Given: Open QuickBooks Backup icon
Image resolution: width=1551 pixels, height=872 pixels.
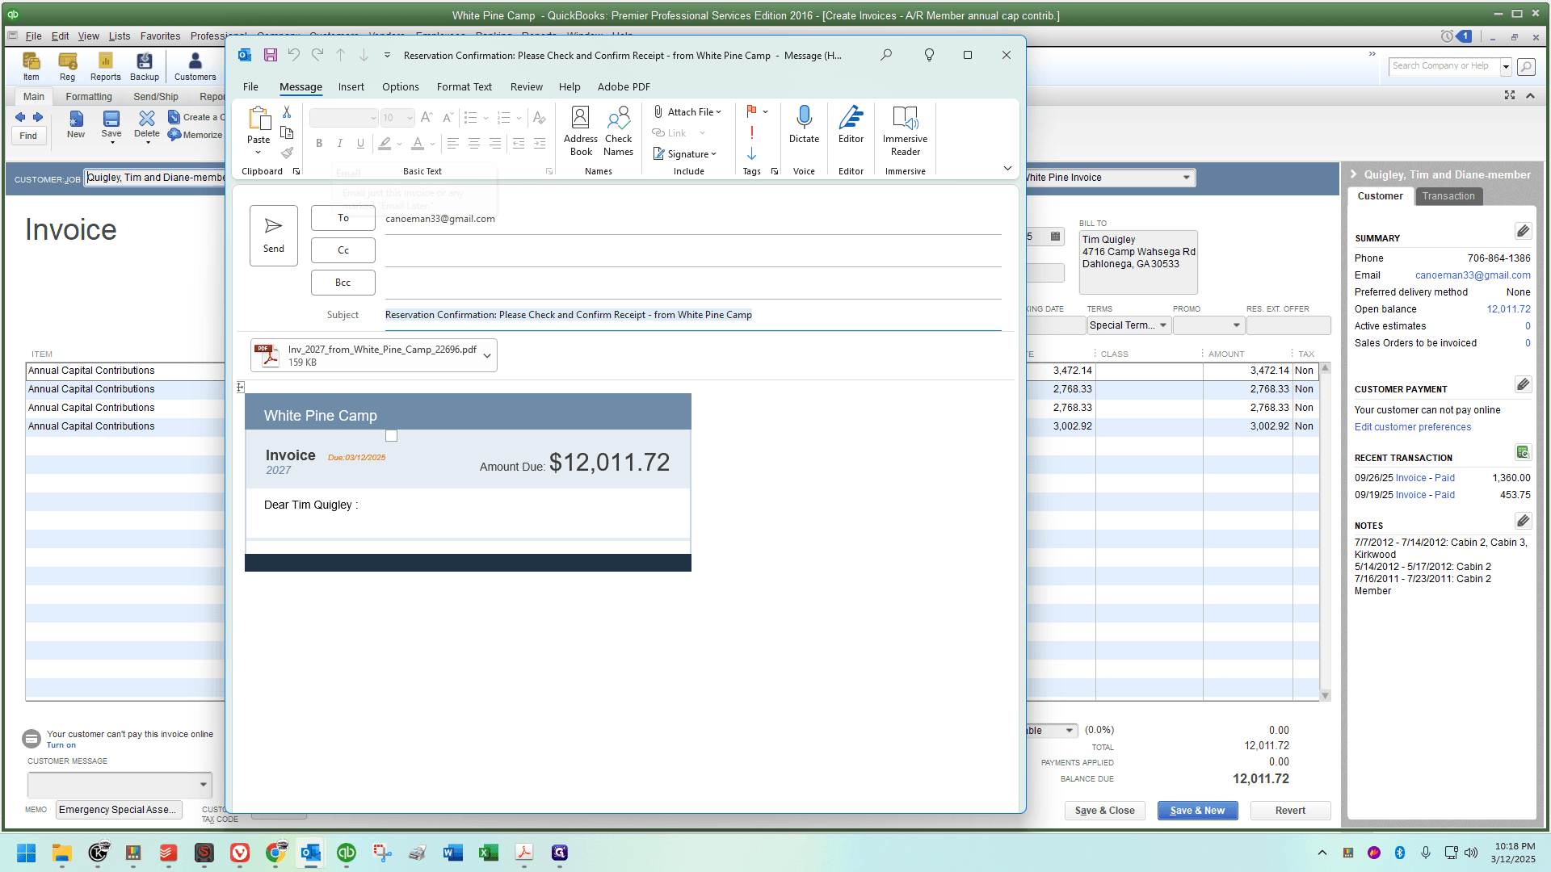Looking at the screenshot, I should click(x=145, y=66).
